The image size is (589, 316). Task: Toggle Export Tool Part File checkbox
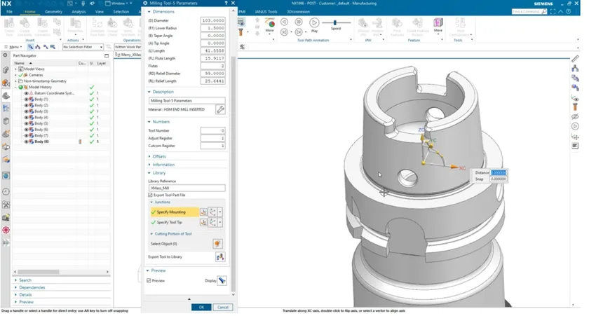tap(150, 195)
